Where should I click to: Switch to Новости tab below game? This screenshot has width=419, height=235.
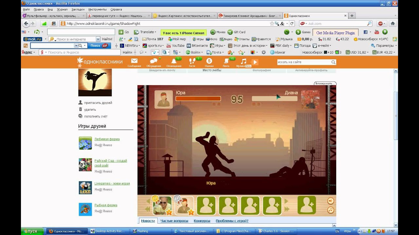148,221
